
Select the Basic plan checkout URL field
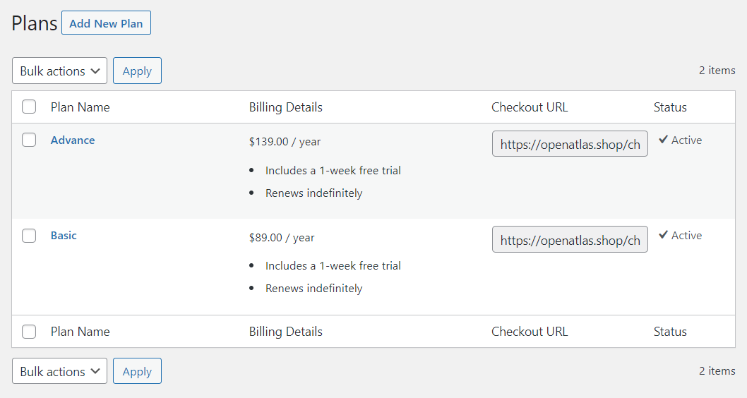coord(570,239)
